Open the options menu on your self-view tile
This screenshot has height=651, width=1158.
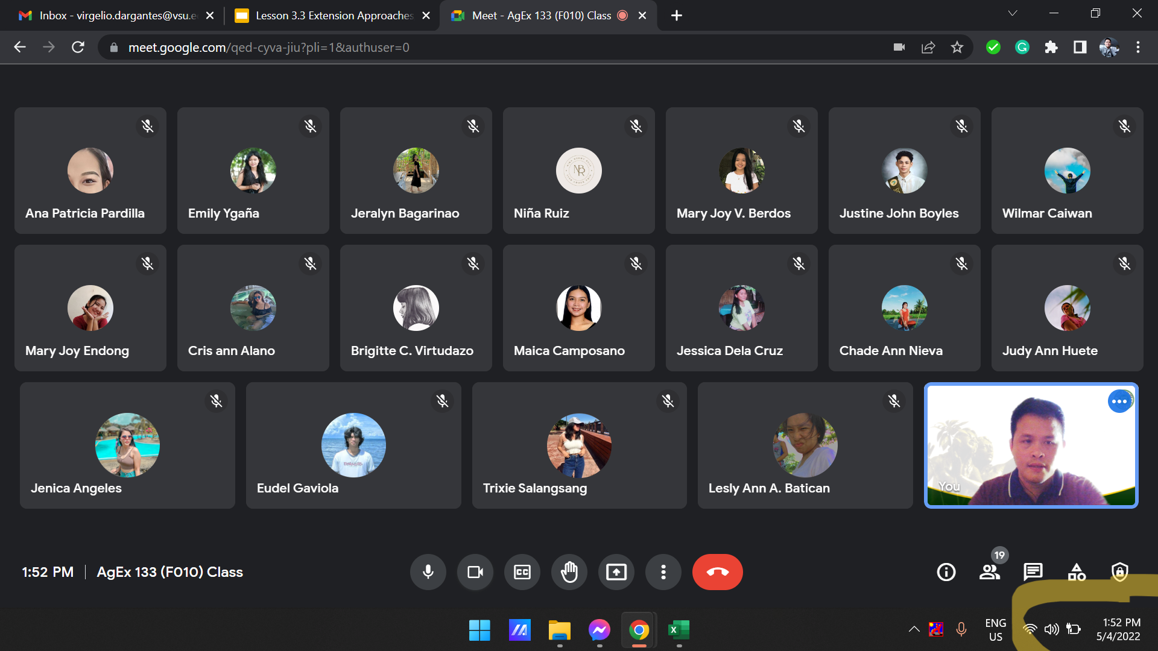(1119, 401)
